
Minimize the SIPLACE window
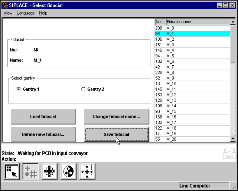pyautogui.click(x=220, y=6)
